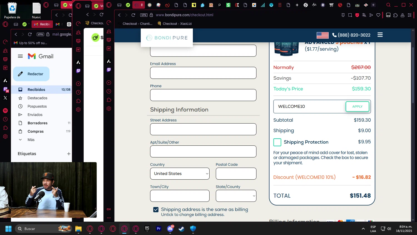Viewport: 417px width, 235px height.
Task: Open Steam from the taskbar
Action: [181, 229]
